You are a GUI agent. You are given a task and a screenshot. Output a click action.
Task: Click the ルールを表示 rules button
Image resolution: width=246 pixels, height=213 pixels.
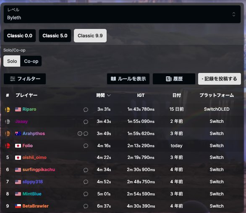tap(128, 79)
